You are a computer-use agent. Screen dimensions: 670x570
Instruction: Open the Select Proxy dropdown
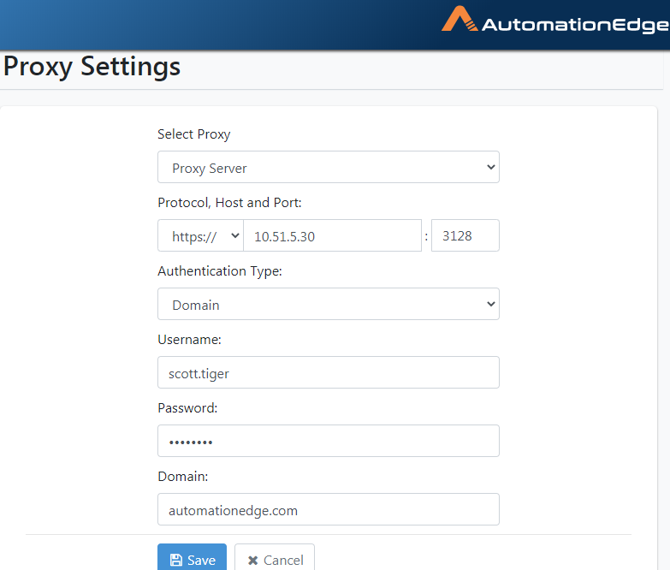click(x=329, y=167)
